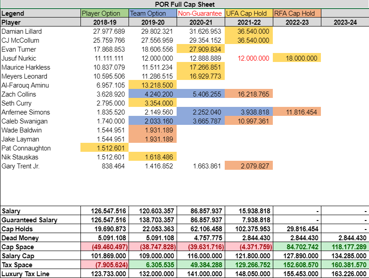Select Jusuf Nurkic's red 12.000.000 cell
Screen dimensions: 369x278
(249, 58)
